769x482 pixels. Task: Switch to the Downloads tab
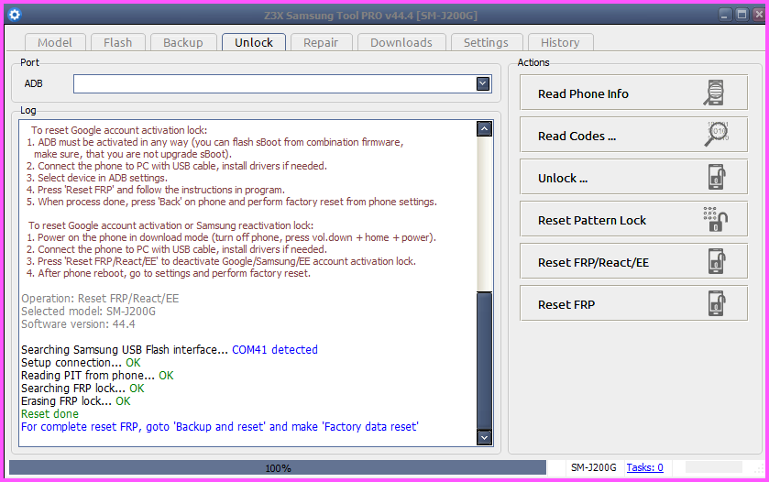pyautogui.click(x=401, y=43)
